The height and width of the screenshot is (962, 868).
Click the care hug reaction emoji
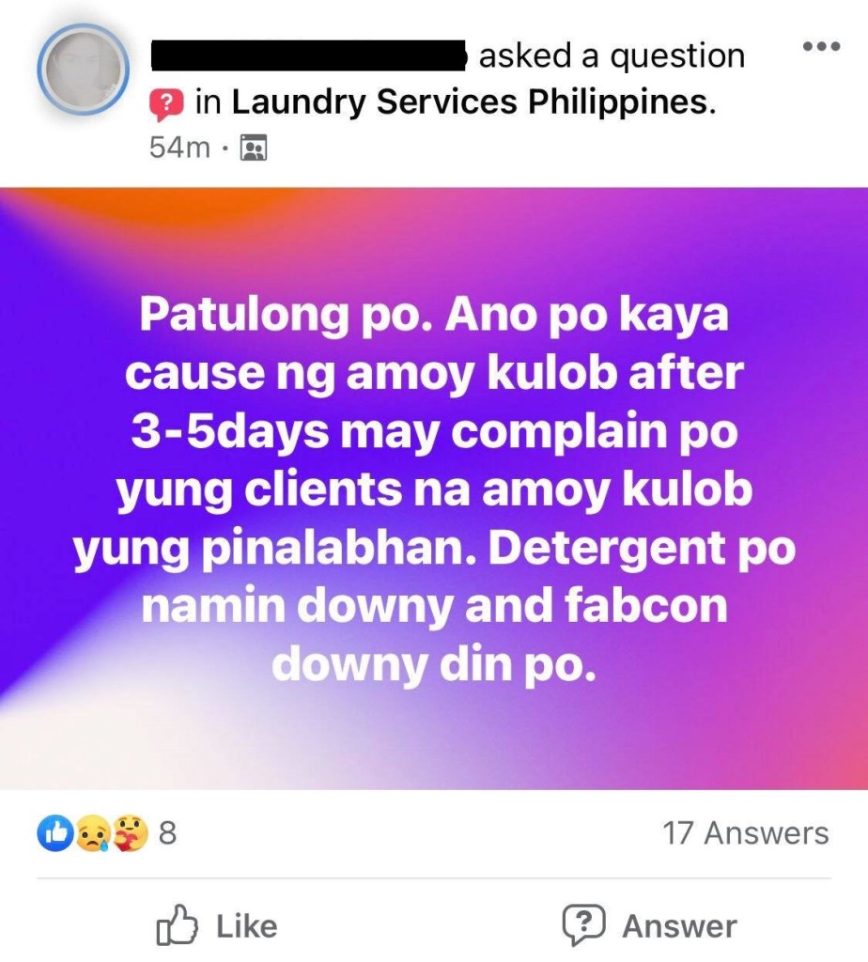point(131,832)
